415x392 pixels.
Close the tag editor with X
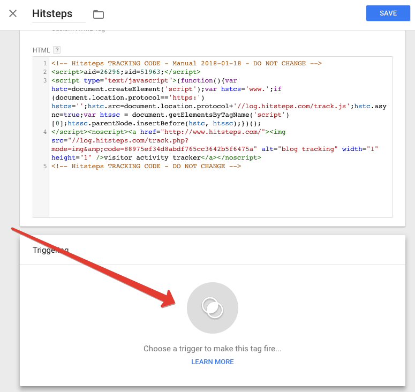[13, 13]
